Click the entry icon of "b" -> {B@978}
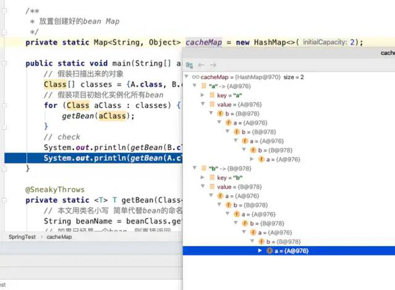This screenshot has width=395, height=290. (x=203, y=168)
